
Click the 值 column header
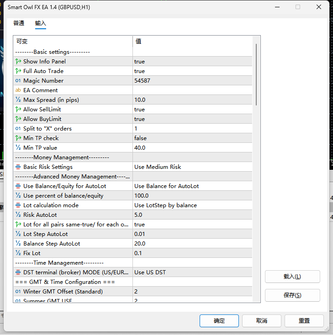[x=192, y=42]
